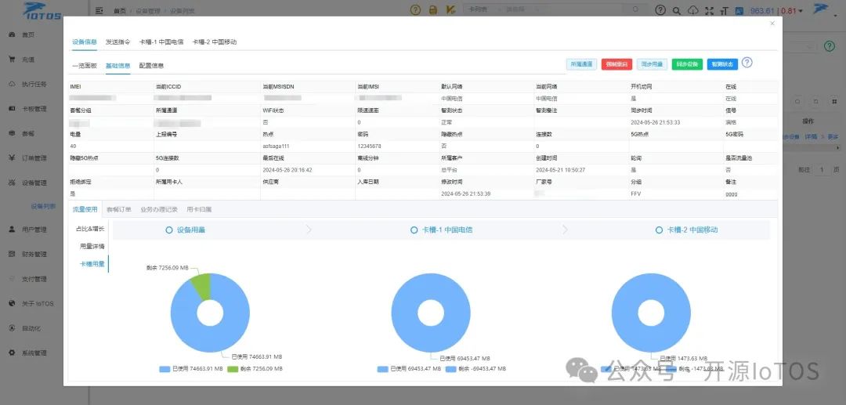Click the page number input box behind dialog
This screenshot has height=405, width=846.
(822, 170)
